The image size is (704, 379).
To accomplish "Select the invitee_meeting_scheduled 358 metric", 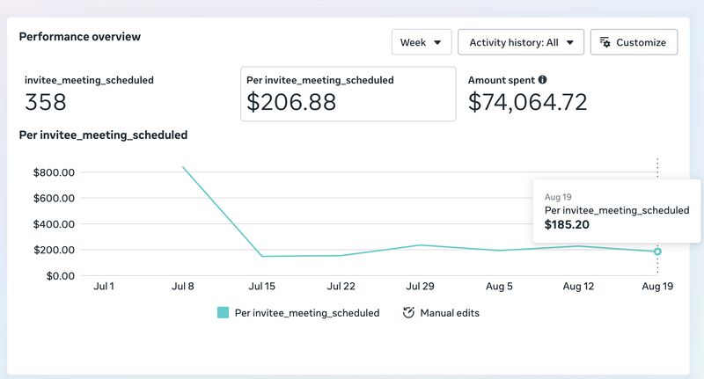I will click(x=89, y=94).
